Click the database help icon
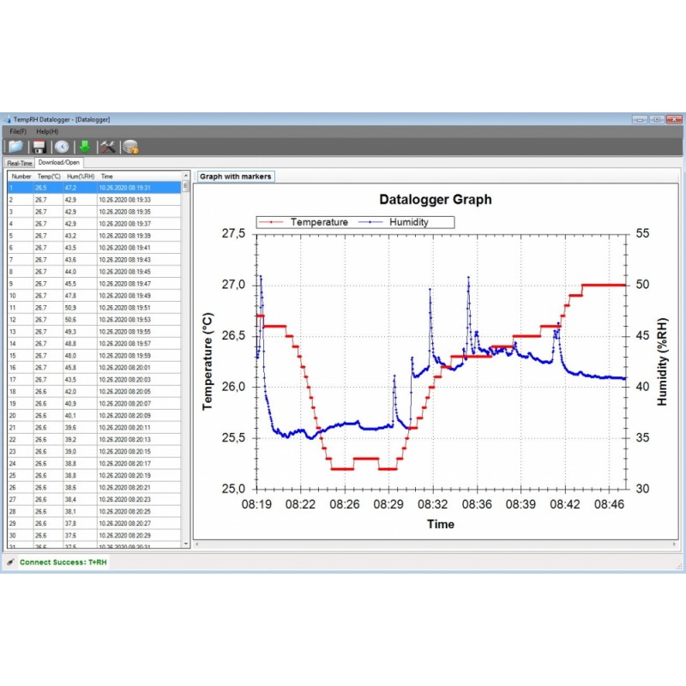686x686 pixels. [x=130, y=147]
